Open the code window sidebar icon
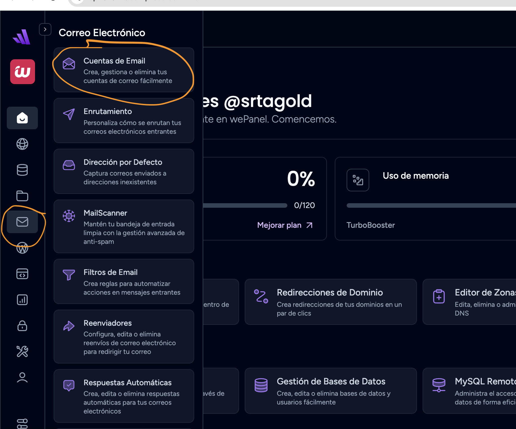Image resolution: width=516 pixels, height=429 pixels. [22, 274]
